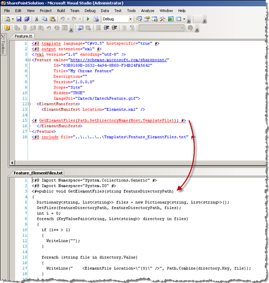Click the public void GetElementFiles method declaration
Image resolution: width=269 pixels, height=283 pixels.
click(x=103, y=191)
